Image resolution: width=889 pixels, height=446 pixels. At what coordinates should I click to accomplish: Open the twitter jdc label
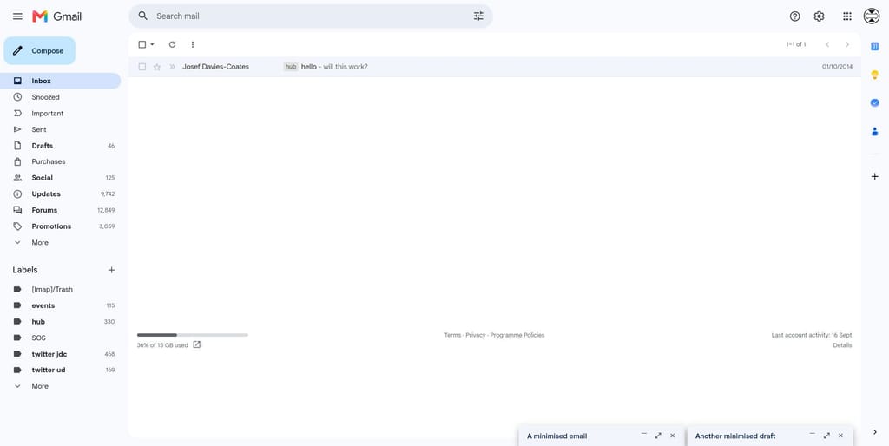click(61, 354)
